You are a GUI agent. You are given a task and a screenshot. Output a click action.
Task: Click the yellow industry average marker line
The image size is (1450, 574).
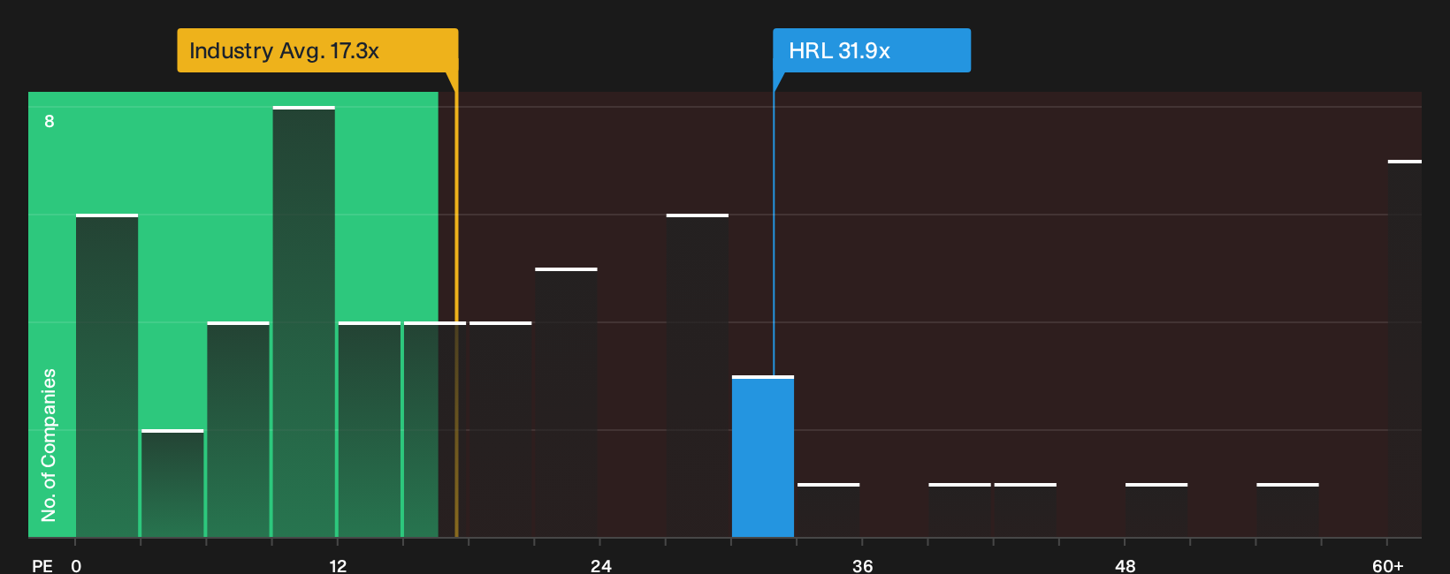tap(456, 313)
